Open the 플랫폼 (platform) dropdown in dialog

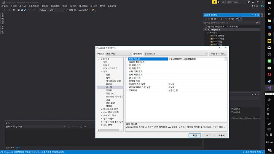pos(175,54)
